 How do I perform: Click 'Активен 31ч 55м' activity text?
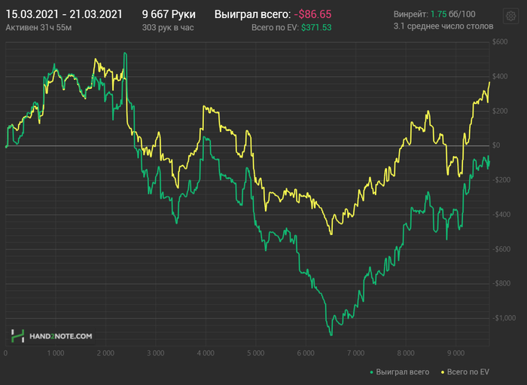coord(38,28)
